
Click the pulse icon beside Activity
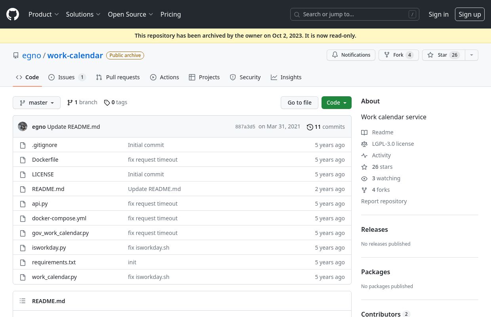pyautogui.click(x=364, y=155)
